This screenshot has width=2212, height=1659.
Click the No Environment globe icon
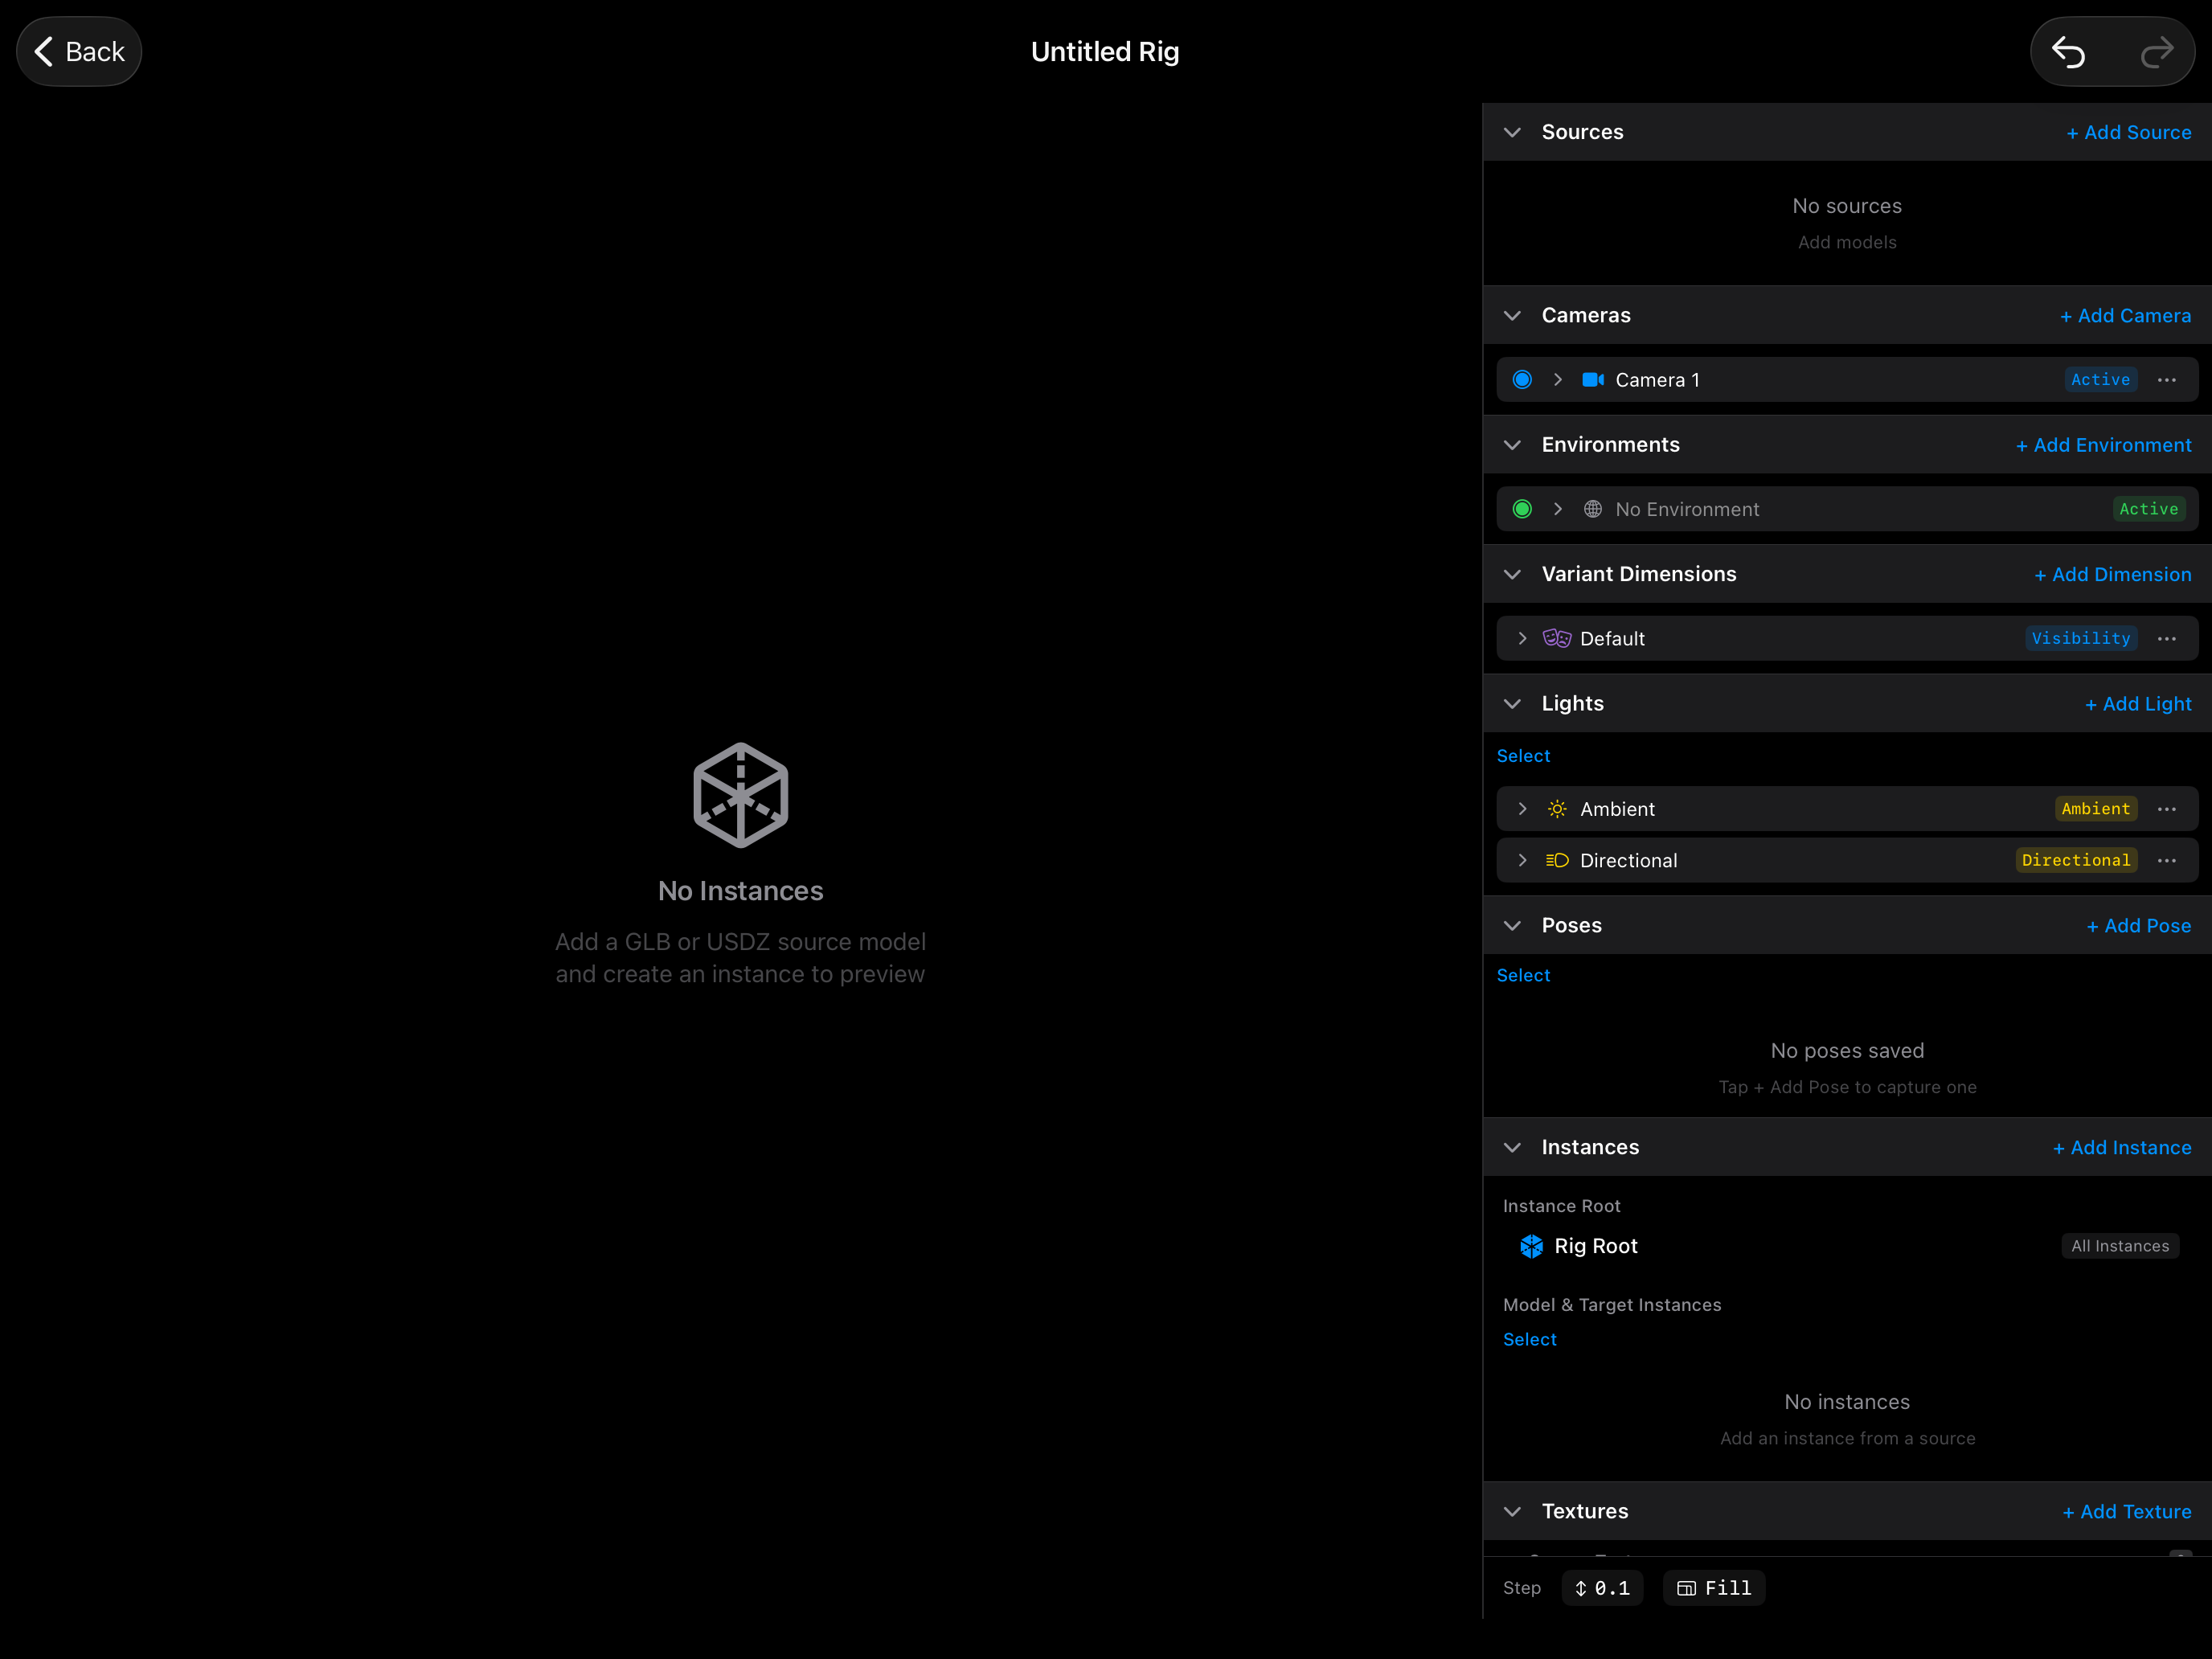click(1593, 509)
